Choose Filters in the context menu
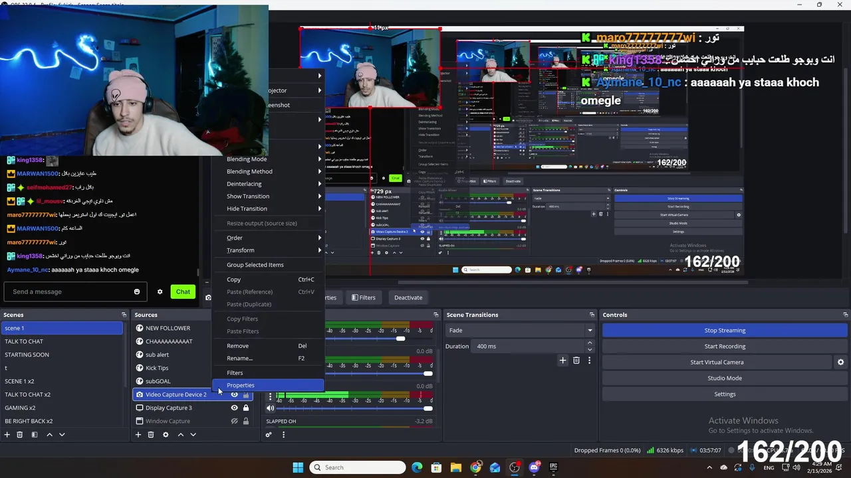The image size is (851, 478). tap(268, 373)
